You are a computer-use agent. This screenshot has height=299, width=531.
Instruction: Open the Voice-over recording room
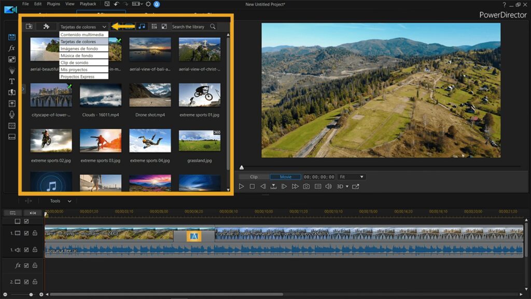11,114
